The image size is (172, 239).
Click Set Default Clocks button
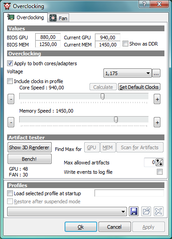pos(139,87)
